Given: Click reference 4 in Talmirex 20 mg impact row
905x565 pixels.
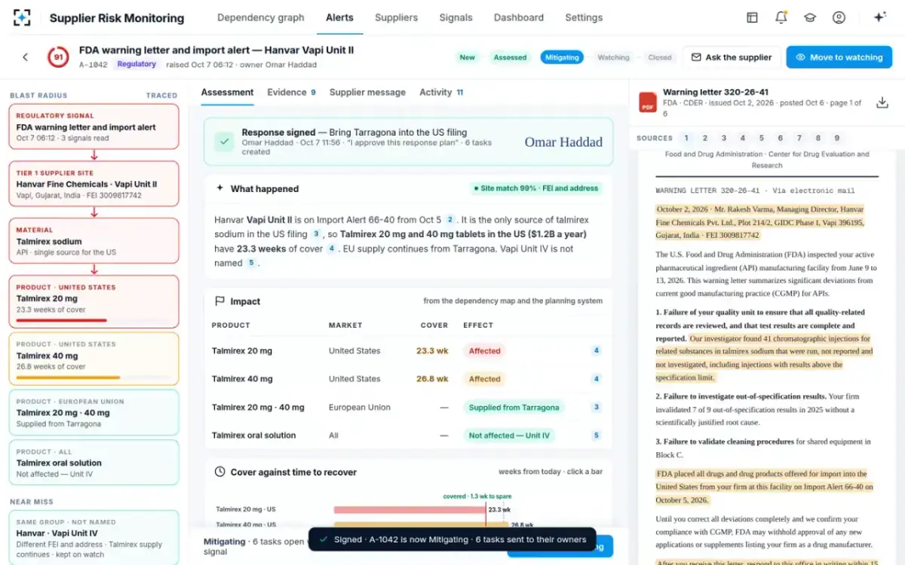Looking at the screenshot, I should pyautogui.click(x=597, y=351).
